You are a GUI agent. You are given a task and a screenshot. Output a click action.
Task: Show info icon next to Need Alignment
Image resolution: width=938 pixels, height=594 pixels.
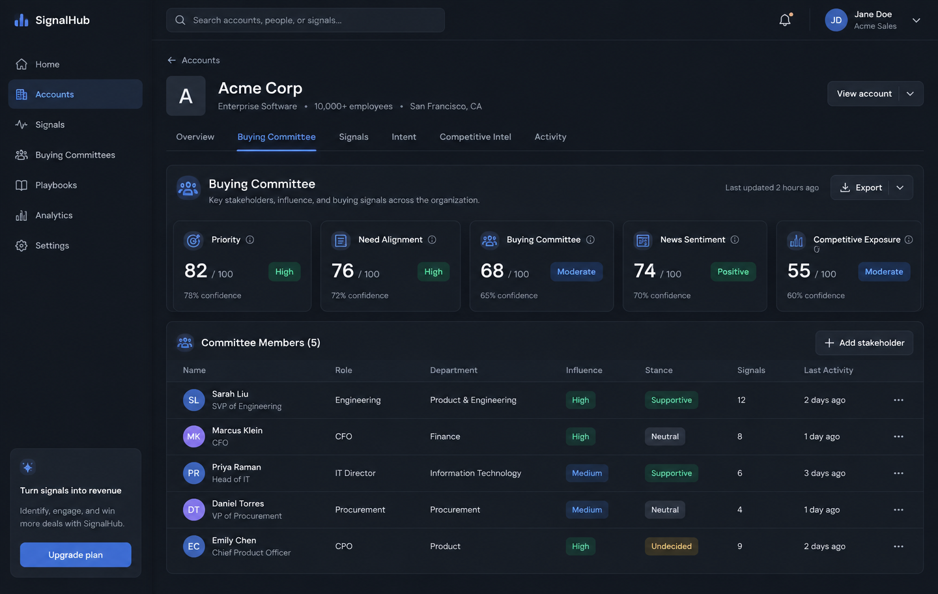[x=432, y=240]
